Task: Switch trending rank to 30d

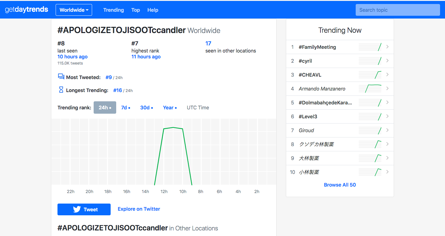Action: [x=146, y=107]
